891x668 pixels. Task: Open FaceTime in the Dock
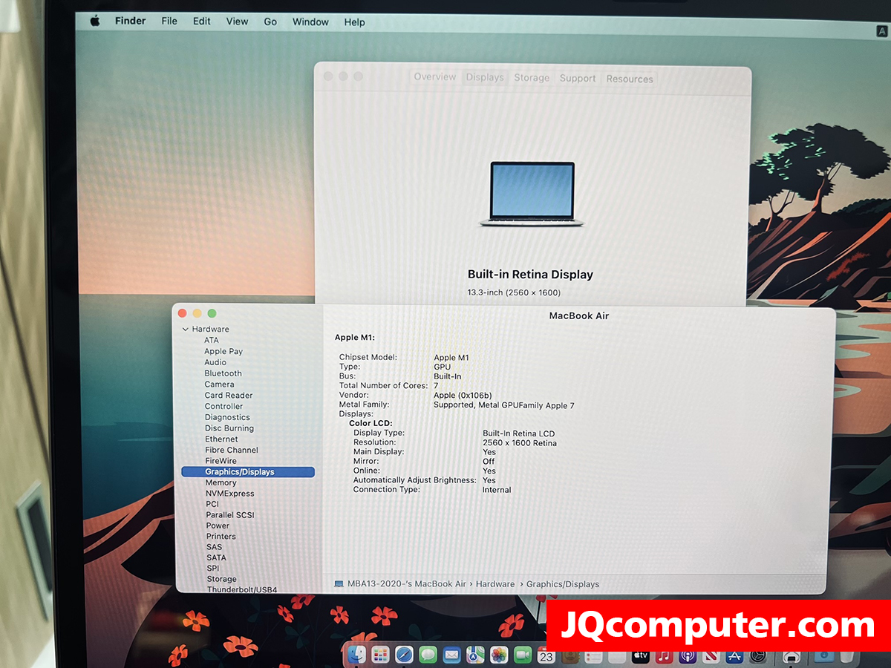(x=523, y=655)
